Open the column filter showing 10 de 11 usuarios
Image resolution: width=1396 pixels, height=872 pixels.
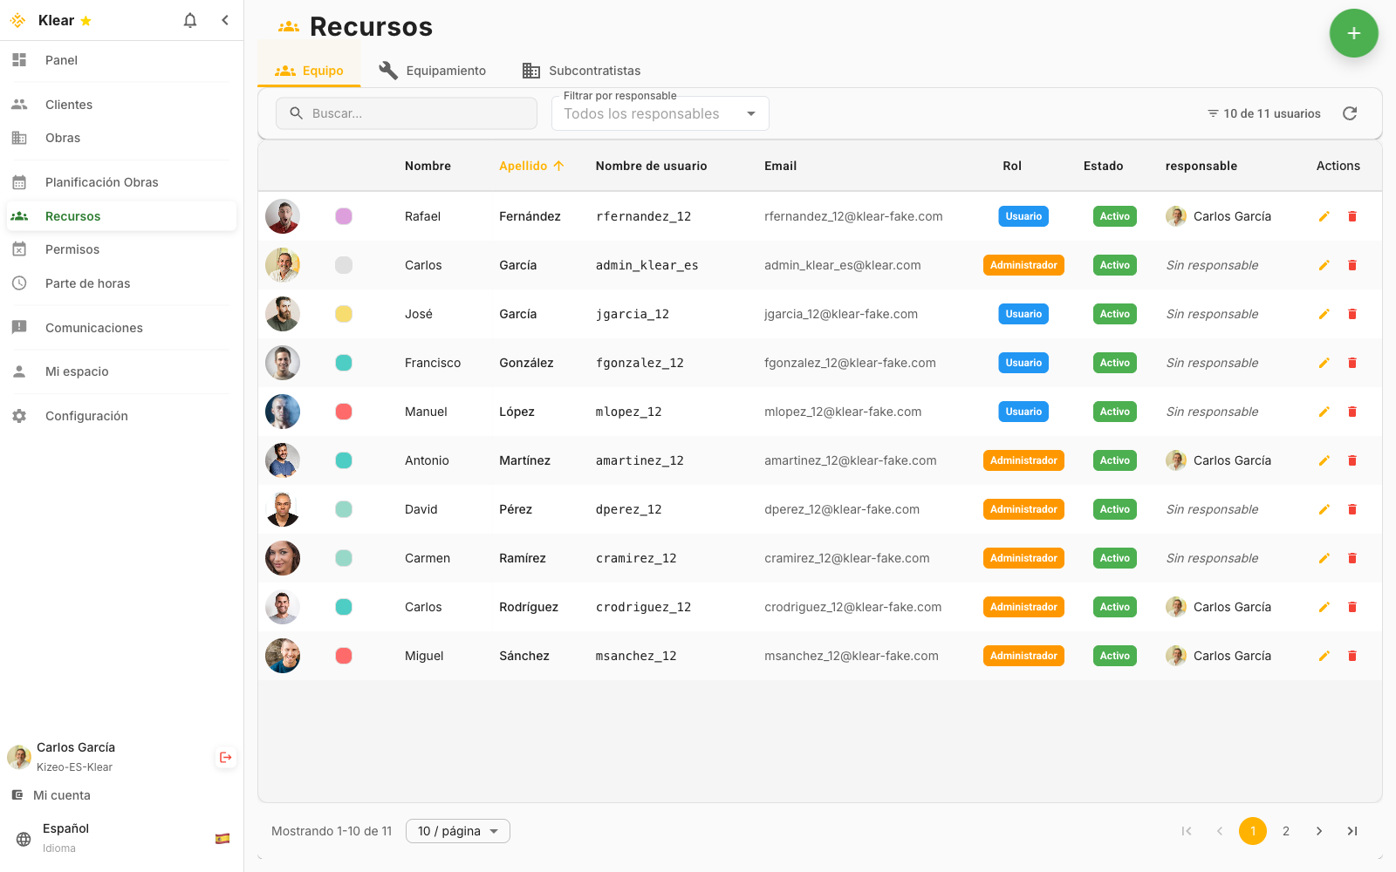[1263, 113]
